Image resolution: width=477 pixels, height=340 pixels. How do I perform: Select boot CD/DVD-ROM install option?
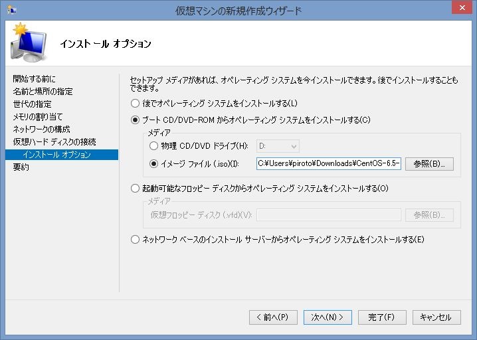(x=136, y=120)
